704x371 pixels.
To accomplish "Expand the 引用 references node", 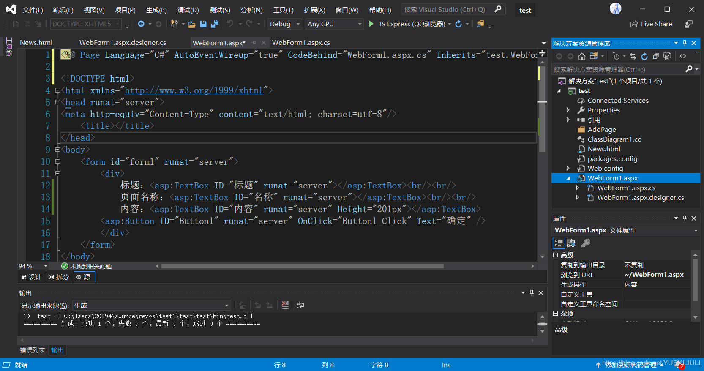I will click(568, 120).
